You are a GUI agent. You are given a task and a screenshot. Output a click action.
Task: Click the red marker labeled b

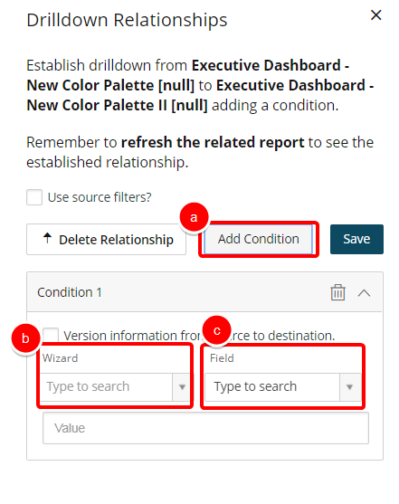[x=25, y=338]
